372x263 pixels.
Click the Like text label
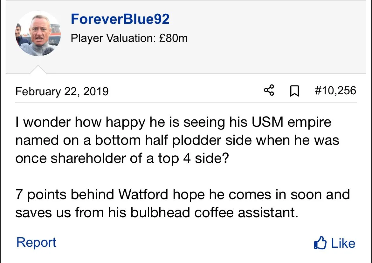click(x=343, y=244)
